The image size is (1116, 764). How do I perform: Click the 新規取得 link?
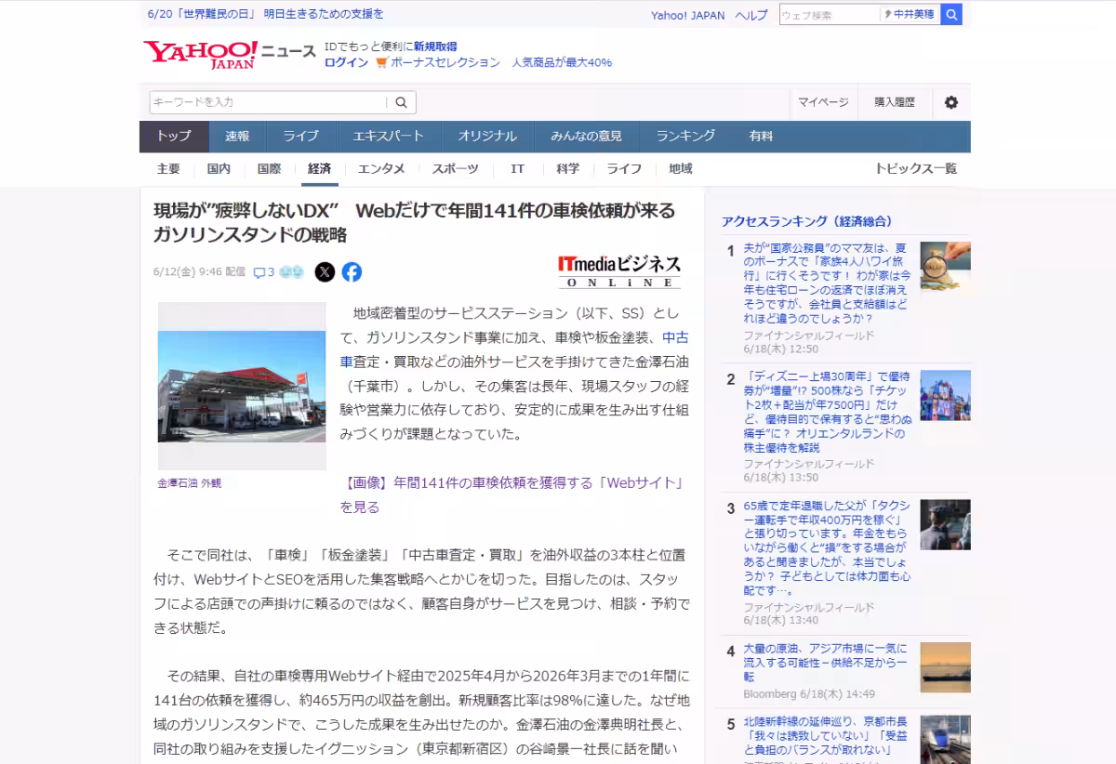pos(435,46)
